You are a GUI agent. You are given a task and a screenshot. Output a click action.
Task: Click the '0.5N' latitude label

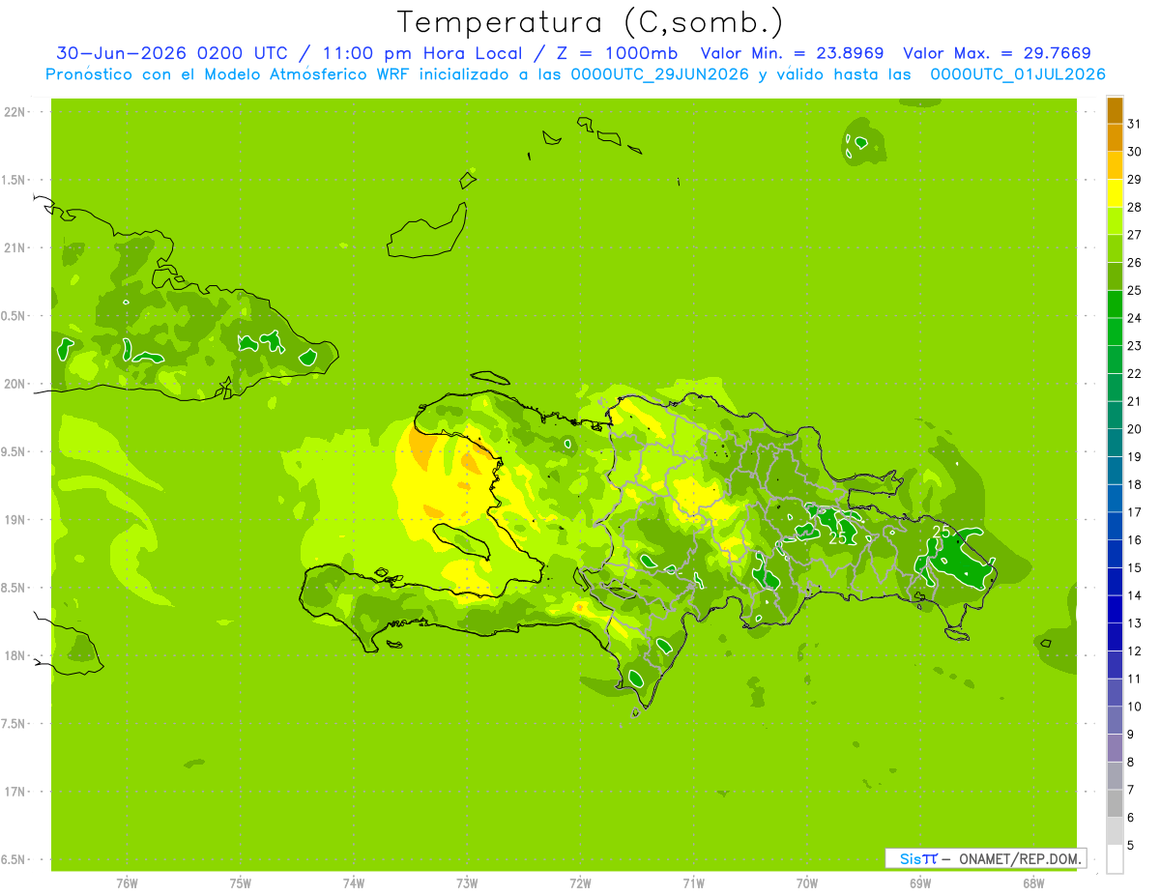[14, 316]
